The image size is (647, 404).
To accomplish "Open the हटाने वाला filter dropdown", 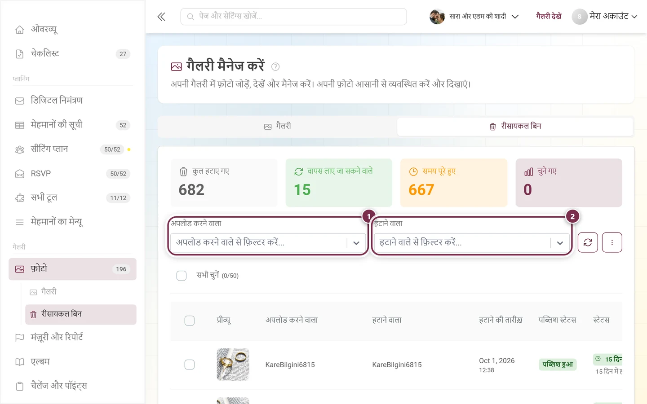I will click(472, 243).
